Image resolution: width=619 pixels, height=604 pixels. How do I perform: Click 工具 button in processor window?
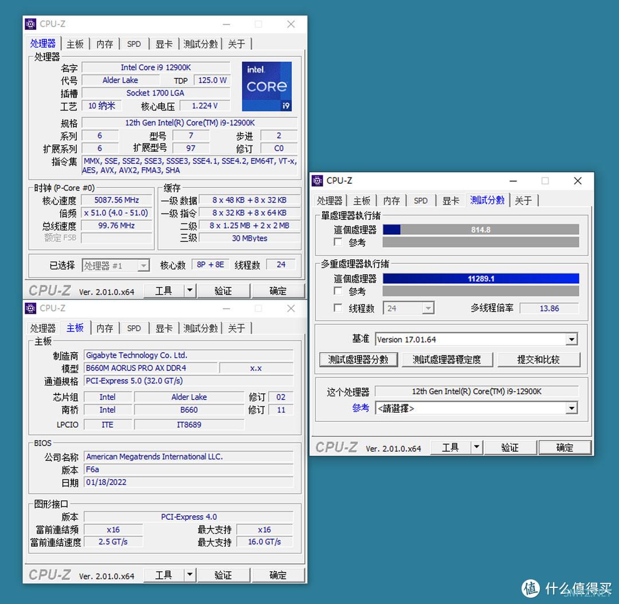pyautogui.click(x=163, y=291)
